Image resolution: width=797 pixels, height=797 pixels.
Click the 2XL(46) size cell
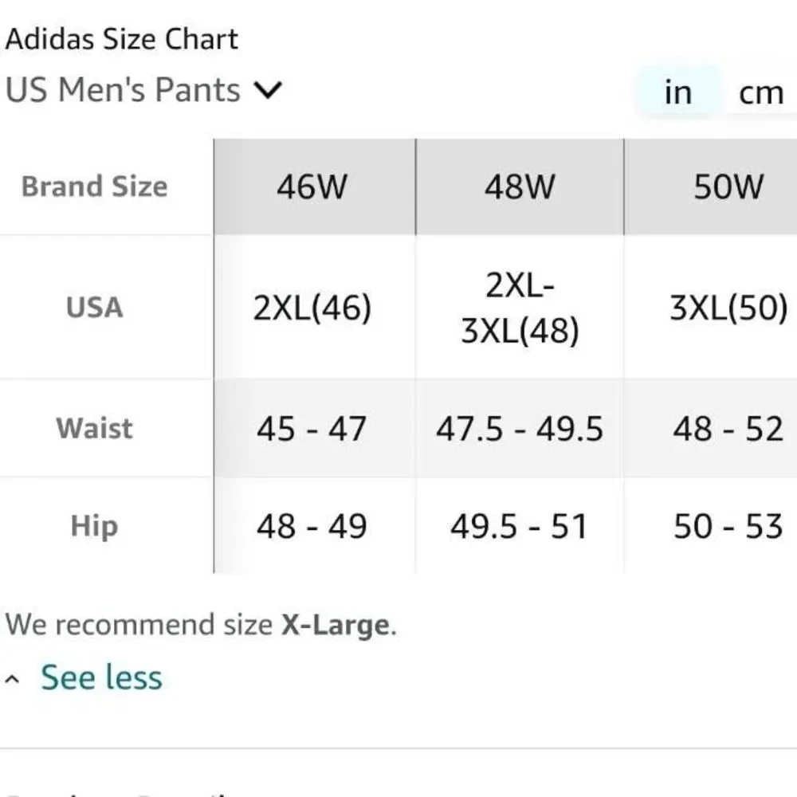[313, 308]
